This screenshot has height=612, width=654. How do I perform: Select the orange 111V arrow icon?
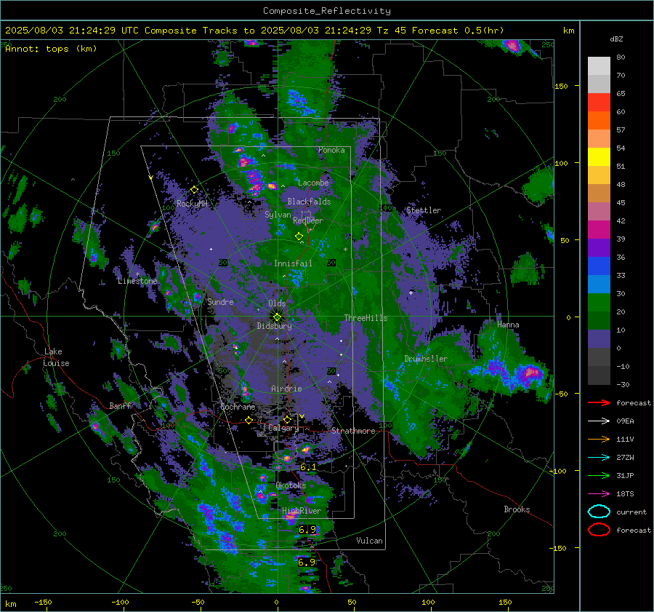tap(599, 439)
